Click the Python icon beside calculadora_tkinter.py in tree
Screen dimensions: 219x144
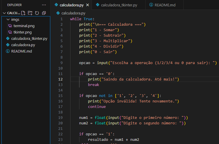(8, 38)
